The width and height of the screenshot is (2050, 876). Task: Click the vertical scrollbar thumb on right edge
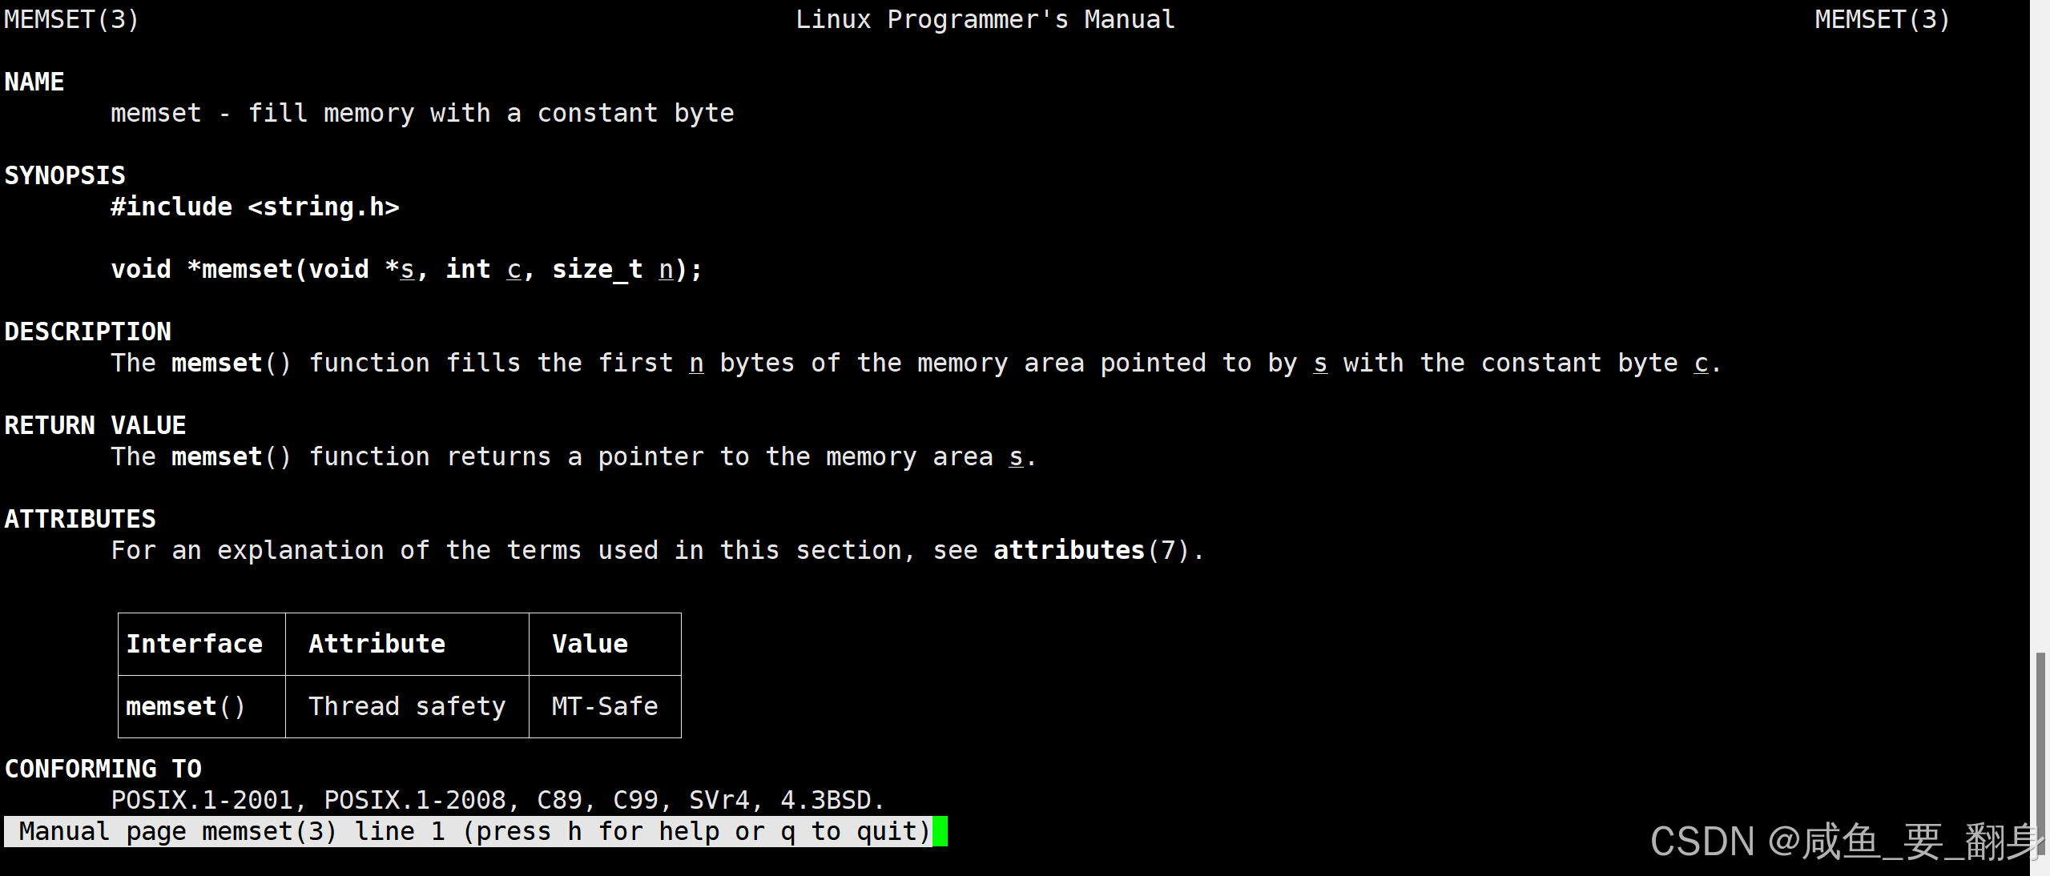click(2040, 753)
